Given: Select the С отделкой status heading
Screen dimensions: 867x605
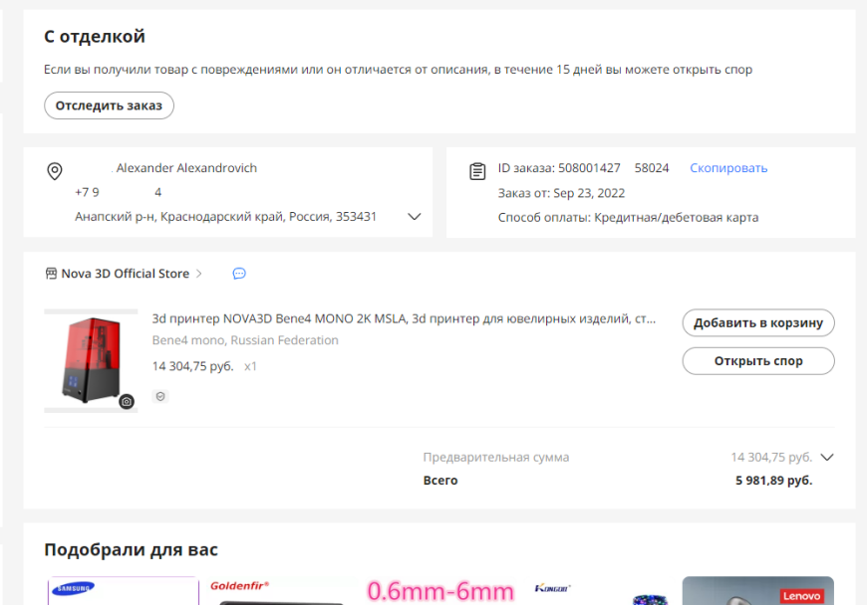Looking at the screenshot, I should click(x=95, y=37).
